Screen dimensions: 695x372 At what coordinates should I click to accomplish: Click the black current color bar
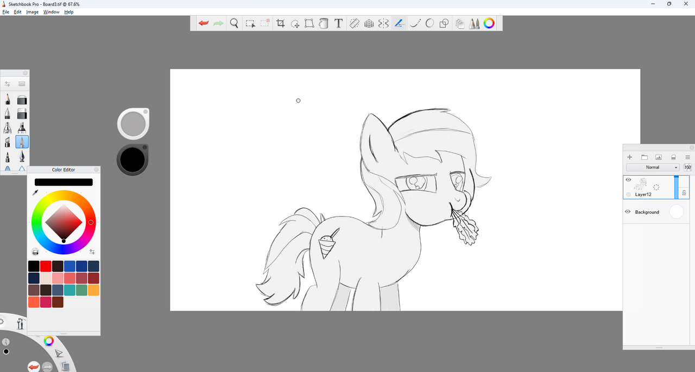tap(64, 182)
